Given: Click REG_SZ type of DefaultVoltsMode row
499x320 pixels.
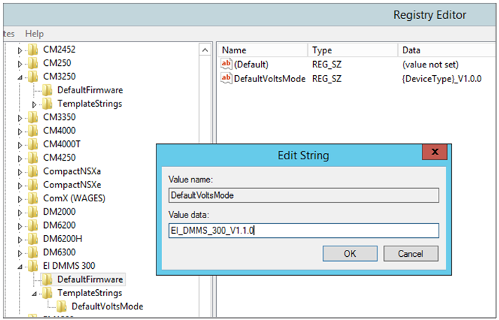Looking at the screenshot, I should coord(327,79).
